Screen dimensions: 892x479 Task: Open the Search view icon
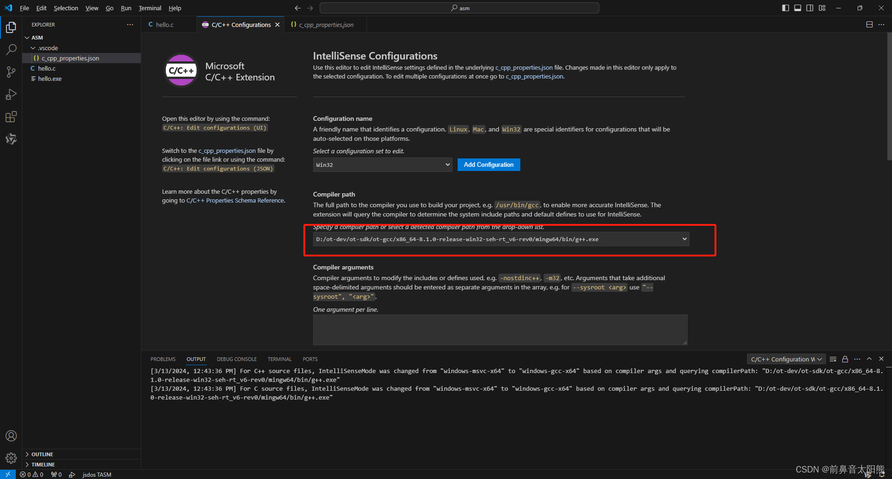pos(11,50)
